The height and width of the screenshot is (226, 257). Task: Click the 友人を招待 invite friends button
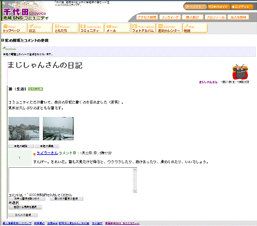[239, 17]
